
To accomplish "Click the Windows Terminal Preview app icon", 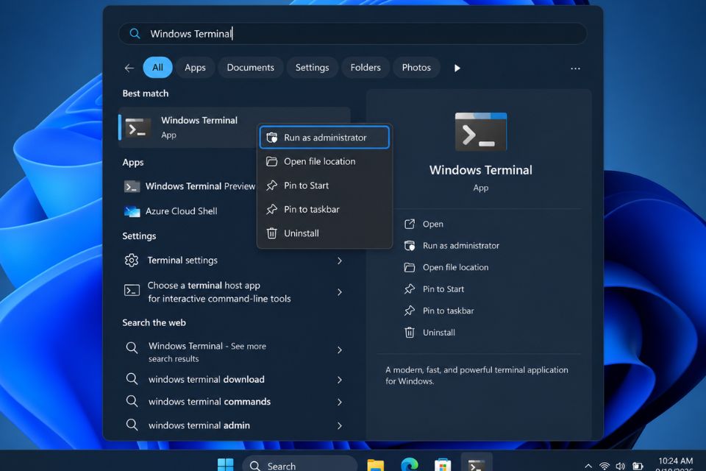I will coord(132,186).
